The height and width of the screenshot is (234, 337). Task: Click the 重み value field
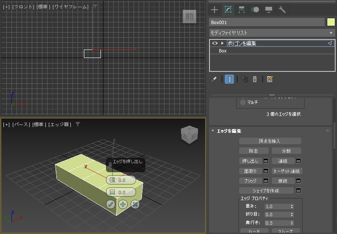277,206
